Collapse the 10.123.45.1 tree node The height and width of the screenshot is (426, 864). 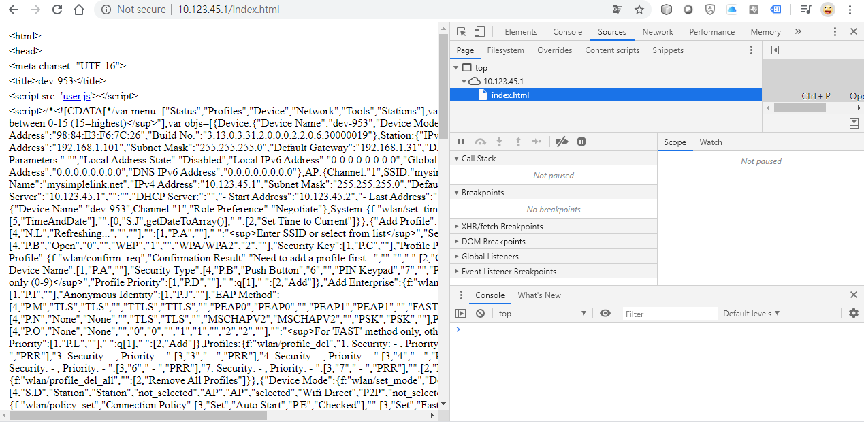click(464, 82)
